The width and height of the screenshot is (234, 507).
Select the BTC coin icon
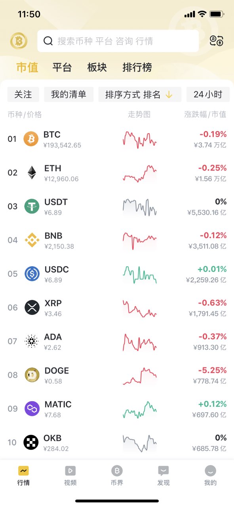coord(31,139)
